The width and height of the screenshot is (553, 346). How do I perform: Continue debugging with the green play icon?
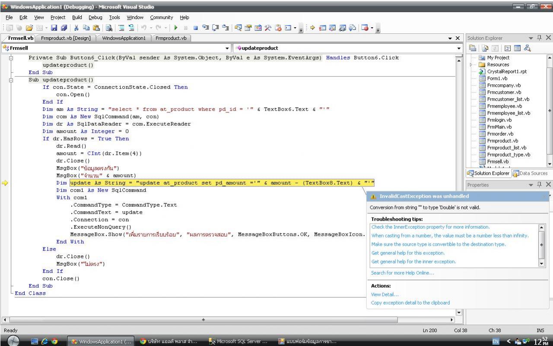[176, 28]
